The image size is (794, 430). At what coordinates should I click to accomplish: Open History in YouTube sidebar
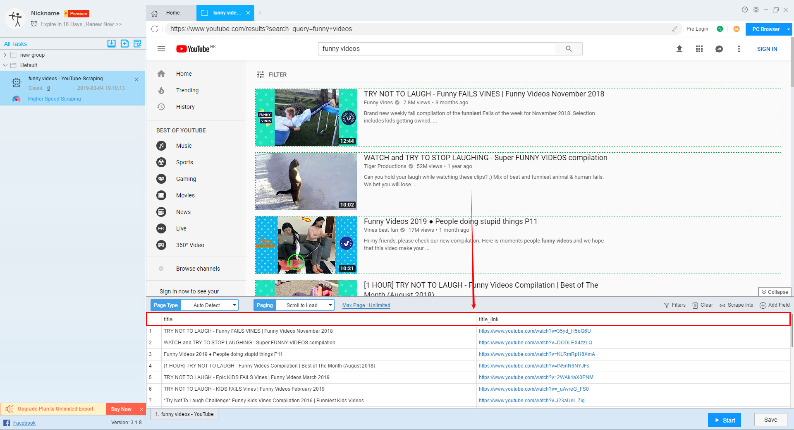point(185,107)
